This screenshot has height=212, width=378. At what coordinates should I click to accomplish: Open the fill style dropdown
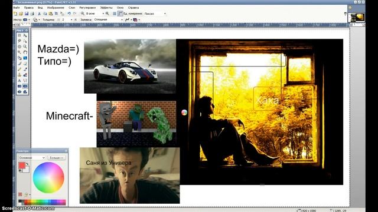coord(122,19)
